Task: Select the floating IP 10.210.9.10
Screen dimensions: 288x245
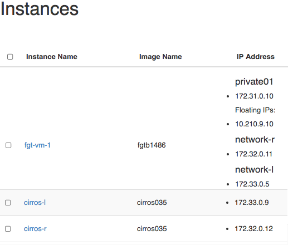Action: click(x=254, y=124)
